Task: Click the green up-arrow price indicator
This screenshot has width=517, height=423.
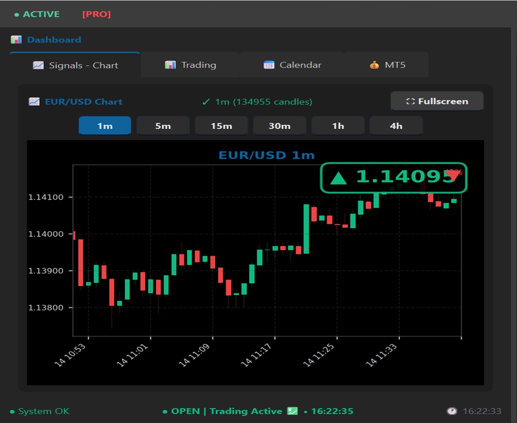Action: coord(338,178)
